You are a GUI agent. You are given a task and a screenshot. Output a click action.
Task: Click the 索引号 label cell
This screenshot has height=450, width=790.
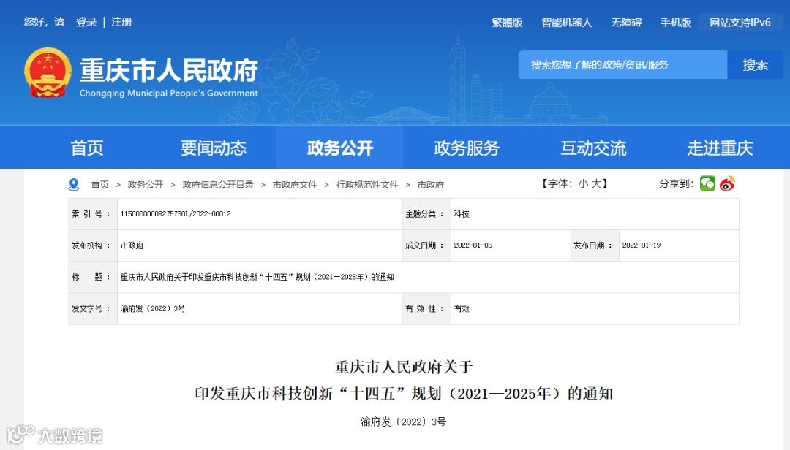click(x=93, y=214)
